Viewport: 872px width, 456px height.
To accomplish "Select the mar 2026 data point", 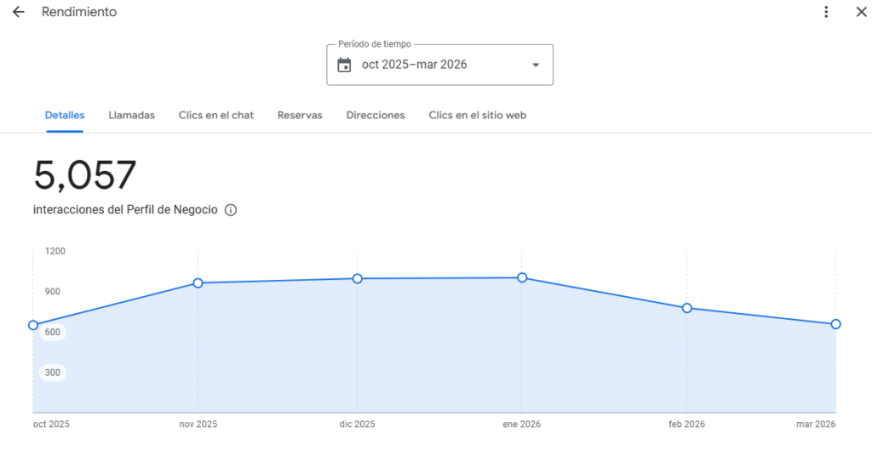I will click(x=835, y=324).
